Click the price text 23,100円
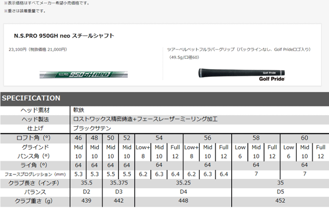The height and width of the screenshot is (214, 329). pos(17,49)
